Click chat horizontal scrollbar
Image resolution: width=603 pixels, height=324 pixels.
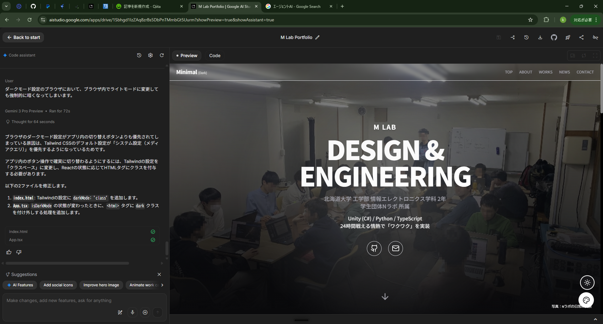pos(67,263)
